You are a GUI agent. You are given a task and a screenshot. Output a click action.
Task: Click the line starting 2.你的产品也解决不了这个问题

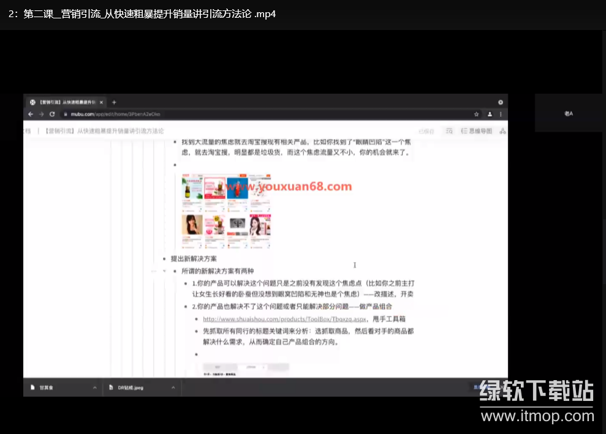point(292,307)
